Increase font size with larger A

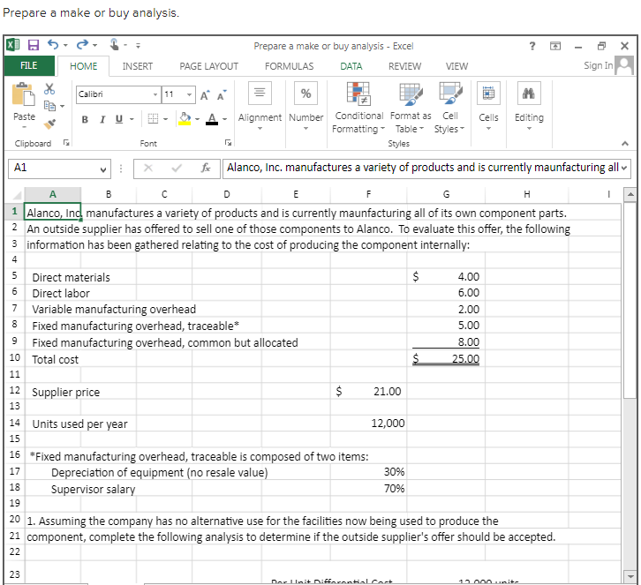click(x=205, y=95)
